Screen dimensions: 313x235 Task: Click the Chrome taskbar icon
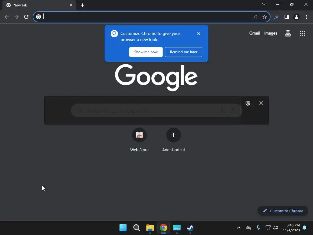[x=164, y=228]
